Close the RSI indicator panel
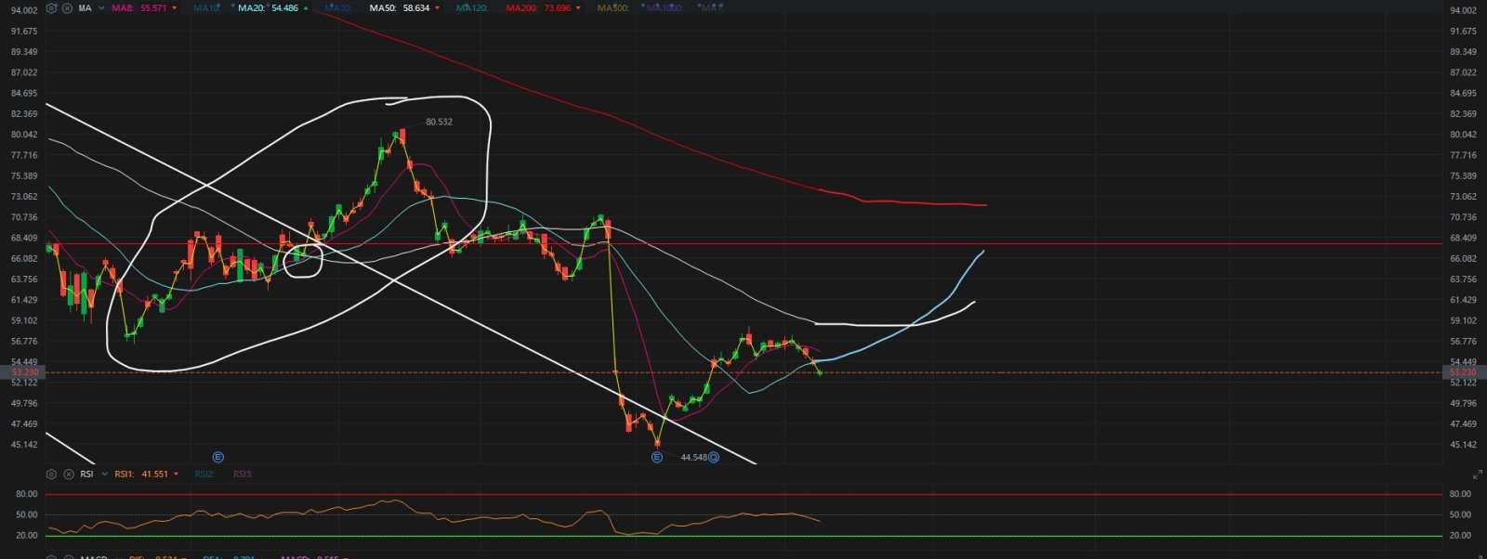The image size is (1487, 559). [67, 474]
